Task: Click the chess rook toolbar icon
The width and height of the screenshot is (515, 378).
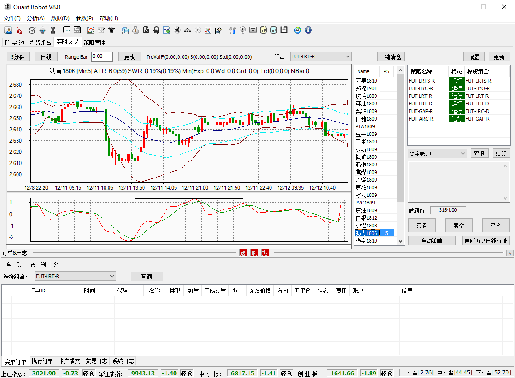Action: [53, 30]
